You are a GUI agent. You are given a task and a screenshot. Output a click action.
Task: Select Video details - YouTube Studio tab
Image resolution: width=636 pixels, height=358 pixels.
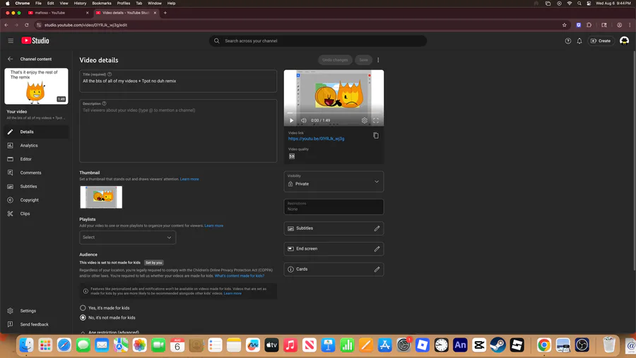tap(126, 13)
